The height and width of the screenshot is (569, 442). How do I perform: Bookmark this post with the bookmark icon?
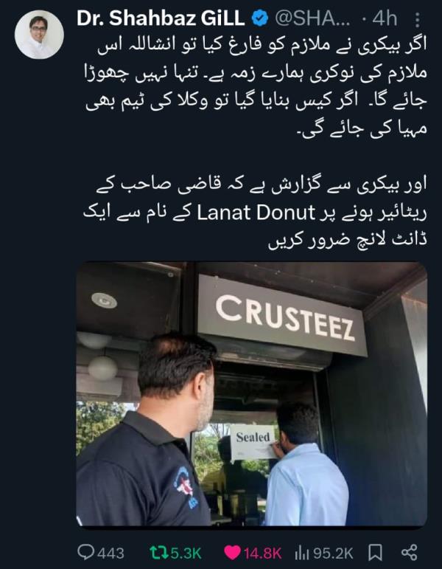point(375,553)
